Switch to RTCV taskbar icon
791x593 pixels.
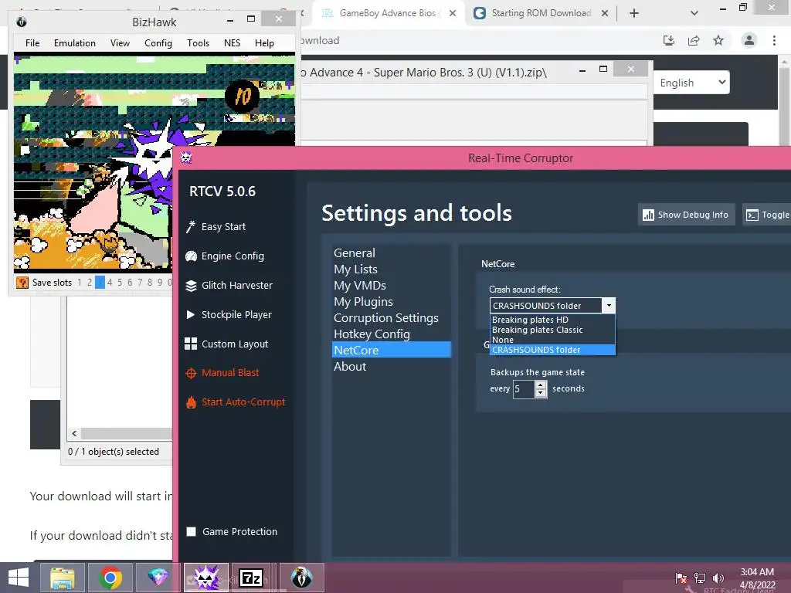coord(205,578)
